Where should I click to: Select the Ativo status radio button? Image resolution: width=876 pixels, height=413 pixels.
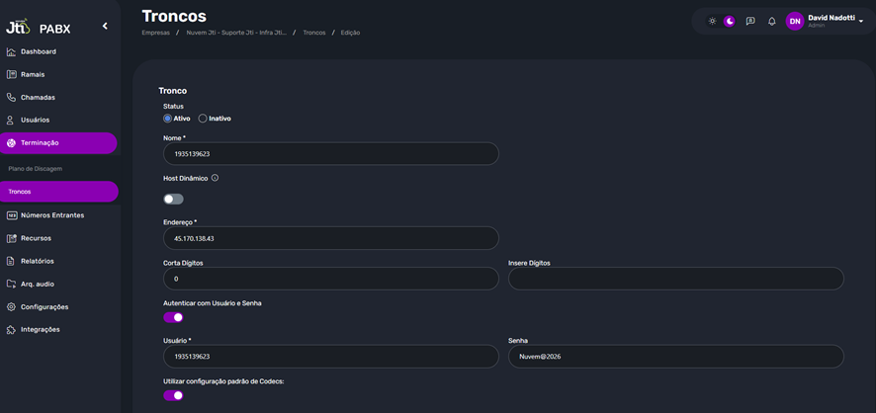coord(168,119)
